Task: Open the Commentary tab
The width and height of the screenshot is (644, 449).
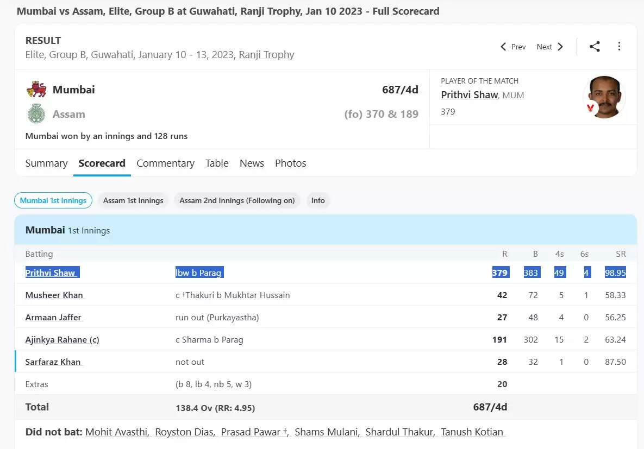Action: (x=166, y=163)
